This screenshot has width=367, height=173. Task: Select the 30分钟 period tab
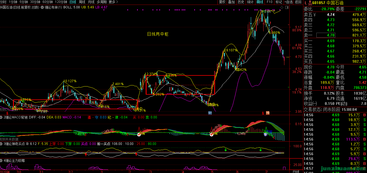35,2
